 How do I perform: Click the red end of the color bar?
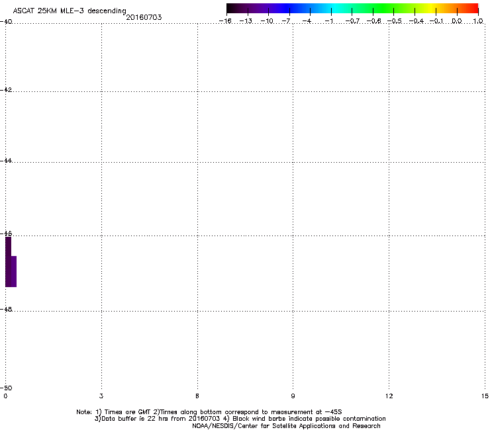(472, 9)
